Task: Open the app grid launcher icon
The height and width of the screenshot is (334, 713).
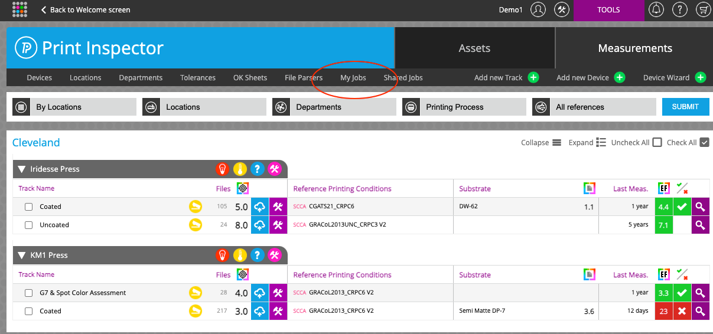Action: [x=19, y=9]
